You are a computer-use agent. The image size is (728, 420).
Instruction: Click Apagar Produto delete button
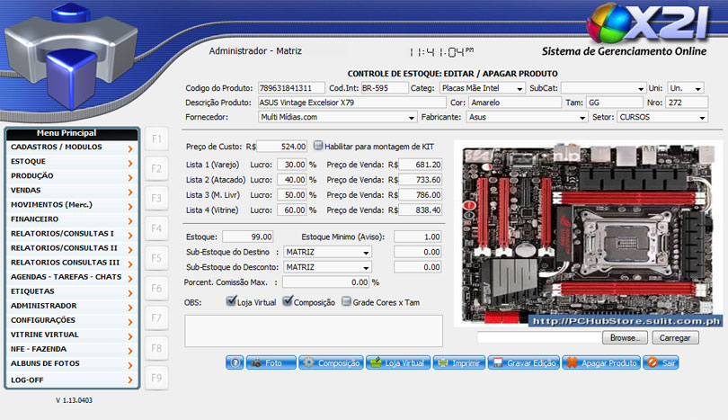pyautogui.click(x=599, y=362)
